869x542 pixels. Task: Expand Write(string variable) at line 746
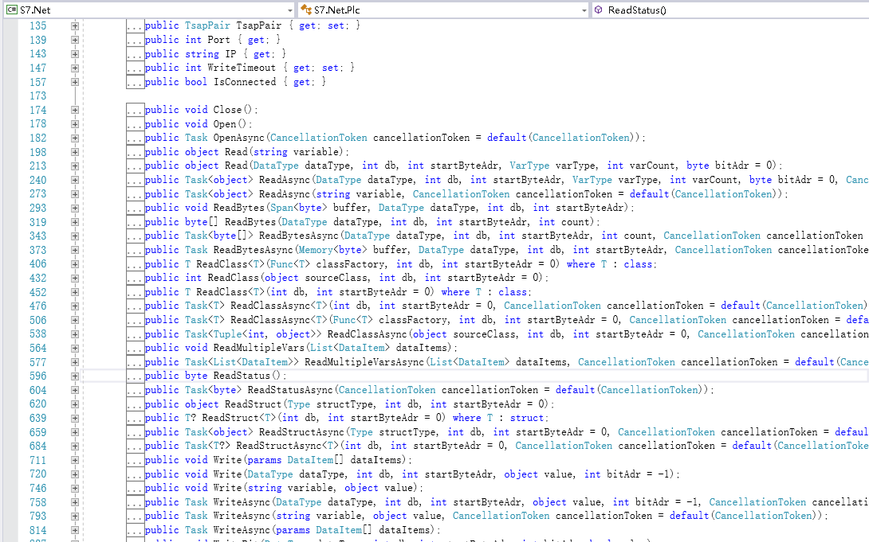(75, 489)
